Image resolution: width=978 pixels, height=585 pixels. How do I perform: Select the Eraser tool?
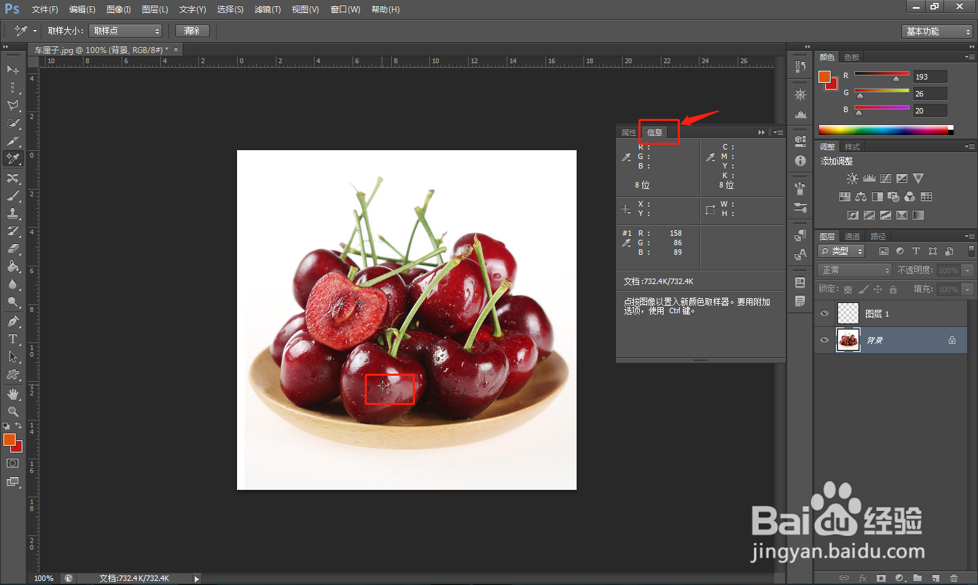point(12,249)
